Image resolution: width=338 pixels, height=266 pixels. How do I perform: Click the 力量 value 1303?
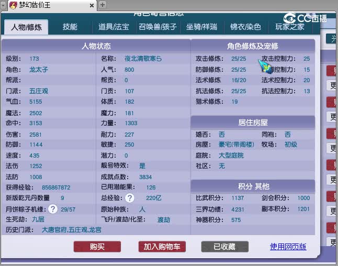(131, 123)
